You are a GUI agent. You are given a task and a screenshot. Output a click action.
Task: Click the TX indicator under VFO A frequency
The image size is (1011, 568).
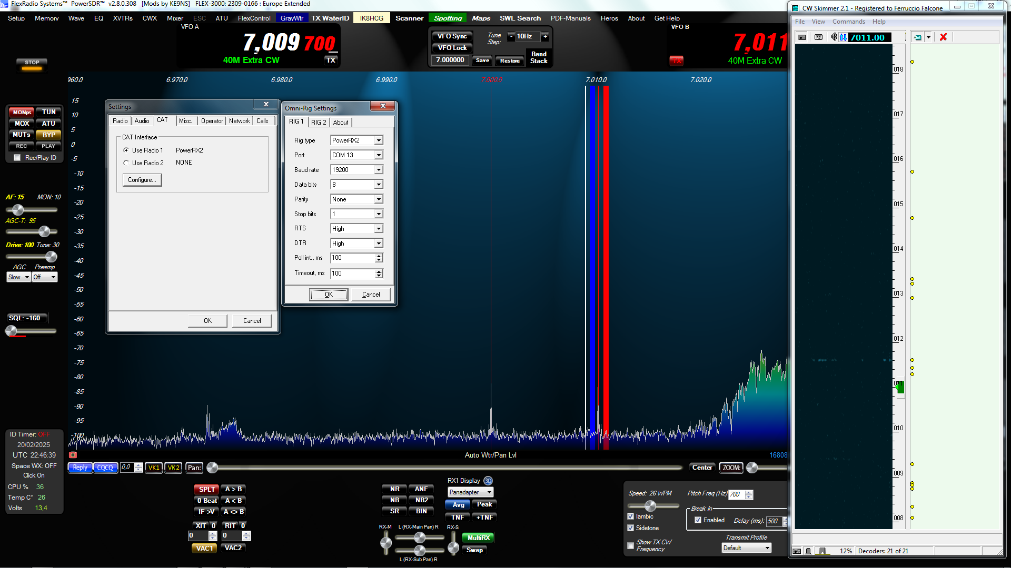[x=331, y=60]
